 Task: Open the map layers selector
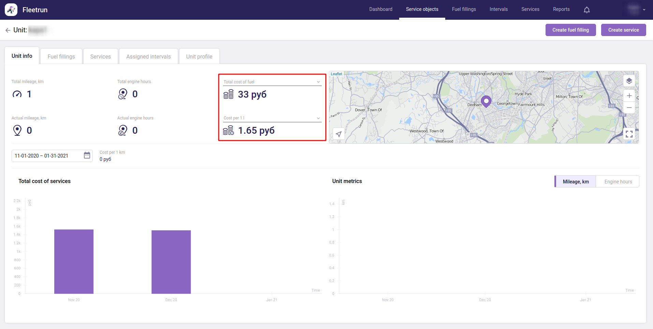point(629,81)
